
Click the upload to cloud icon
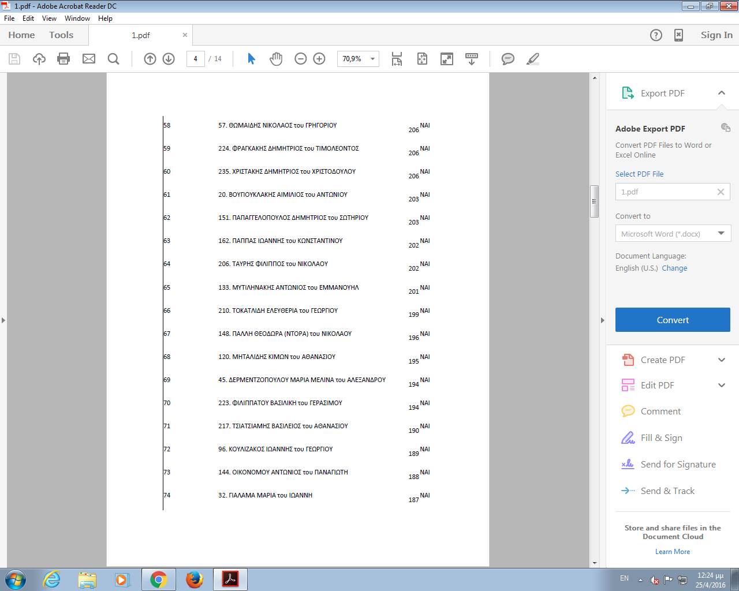(39, 59)
